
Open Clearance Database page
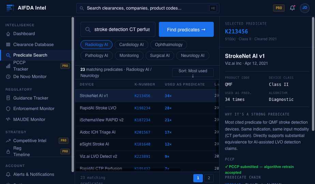click(36, 44)
